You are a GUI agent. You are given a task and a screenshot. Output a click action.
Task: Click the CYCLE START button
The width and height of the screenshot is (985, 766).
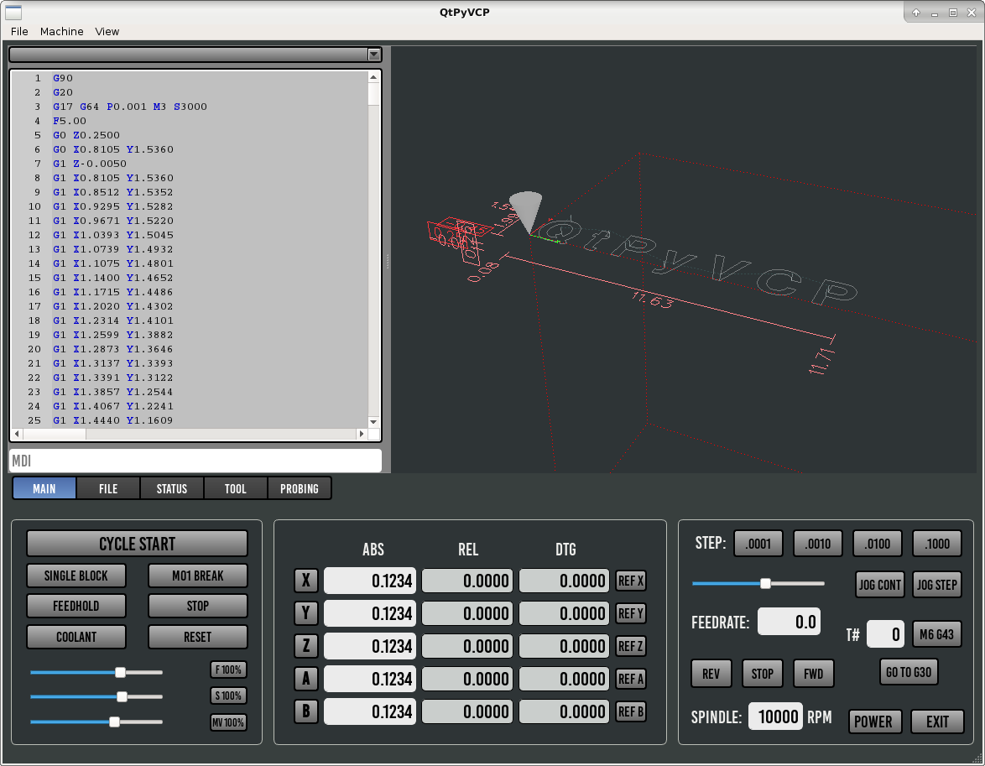click(x=137, y=544)
